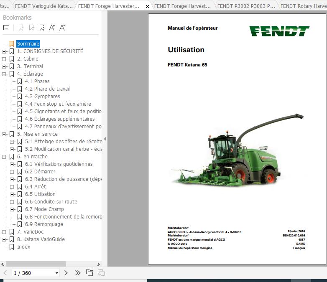This screenshot has width=327, height=282.
Task: Open FENDT P3002 P3003 tab
Action: (246, 6)
